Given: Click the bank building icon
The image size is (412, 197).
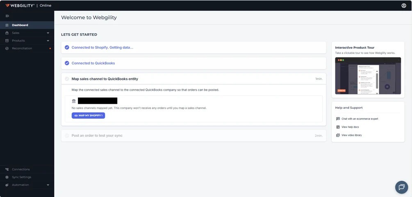Looking at the screenshot, I should click(x=73, y=101).
